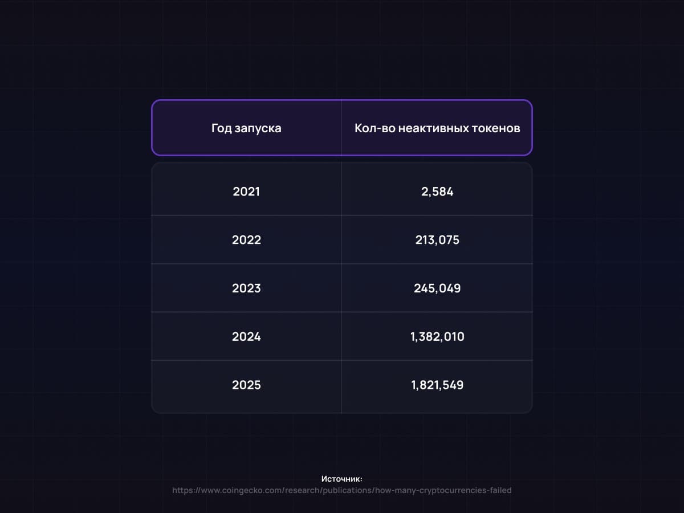The width and height of the screenshot is (684, 513).
Task: Select the 2024 year cell
Action: point(246,337)
